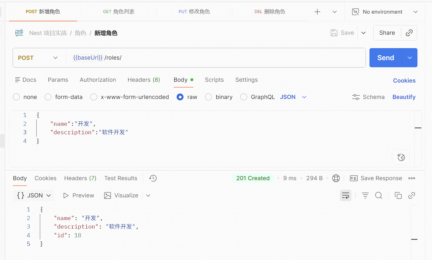Click in the request body editor line 3
Screen dimensions: 432x260
coord(225,132)
